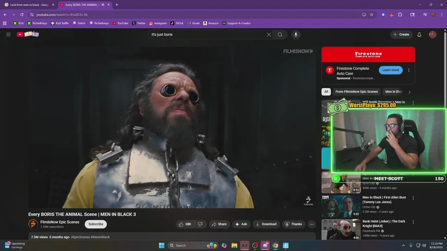Open Men In Black First Alien Bust title
The image size is (447, 251).
(384, 200)
